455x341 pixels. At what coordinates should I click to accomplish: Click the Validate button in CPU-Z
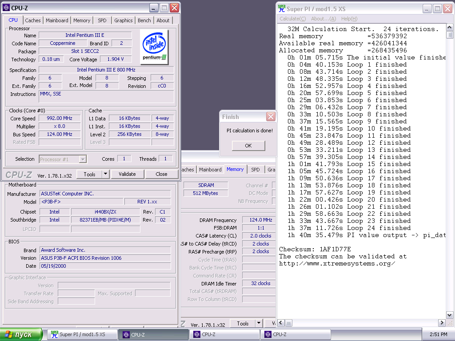127,174
